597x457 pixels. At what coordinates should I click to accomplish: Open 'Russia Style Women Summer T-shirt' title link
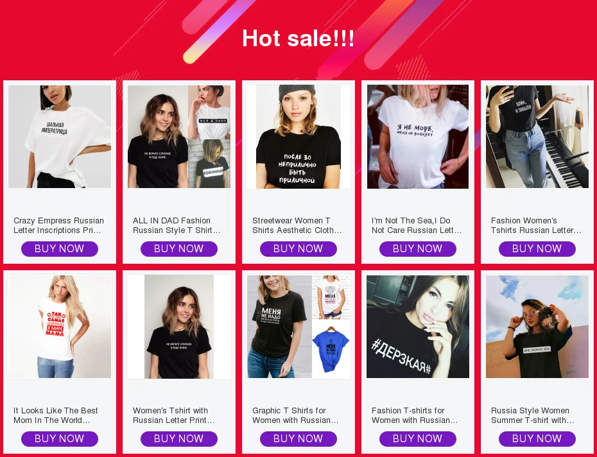532,415
